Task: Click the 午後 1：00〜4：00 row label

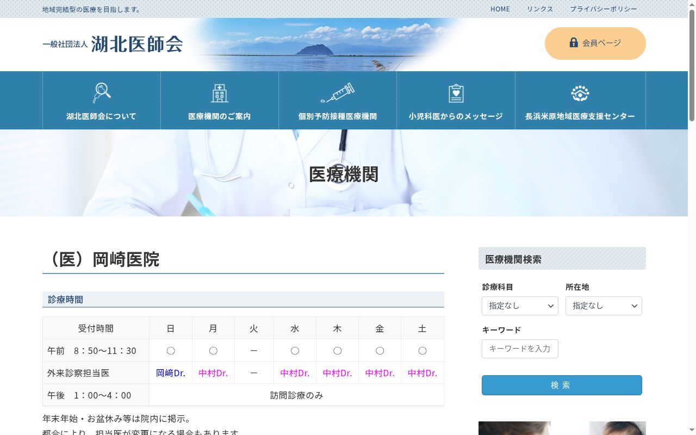Action: pos(96,395)
